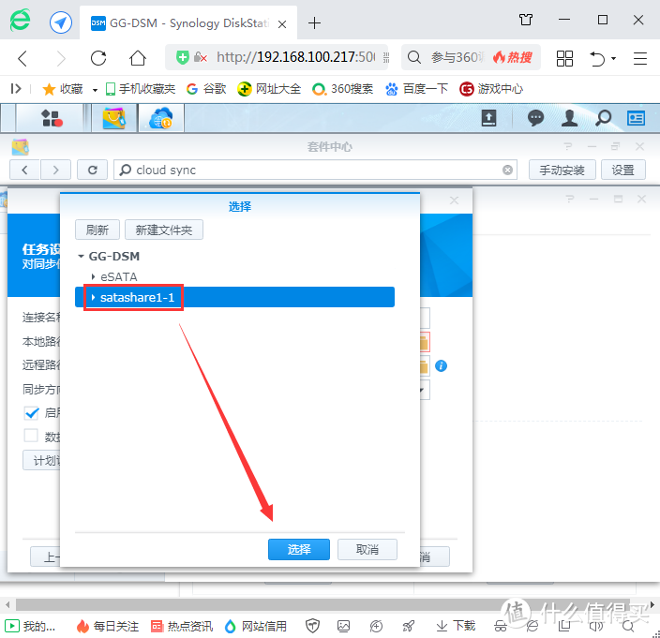
Task: Click the remote path info icon
Action: click(x=441, y=366)
